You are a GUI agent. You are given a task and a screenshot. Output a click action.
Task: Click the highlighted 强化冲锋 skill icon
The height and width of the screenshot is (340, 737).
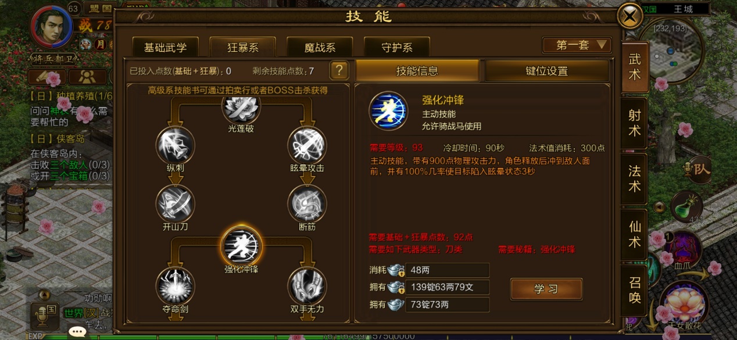pos(241,245)
